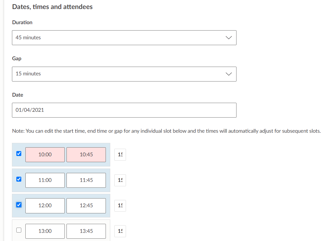This screenshot has width=324, height=241.
Task: Edit the 13:00 start time field
Action: (45, 231)
